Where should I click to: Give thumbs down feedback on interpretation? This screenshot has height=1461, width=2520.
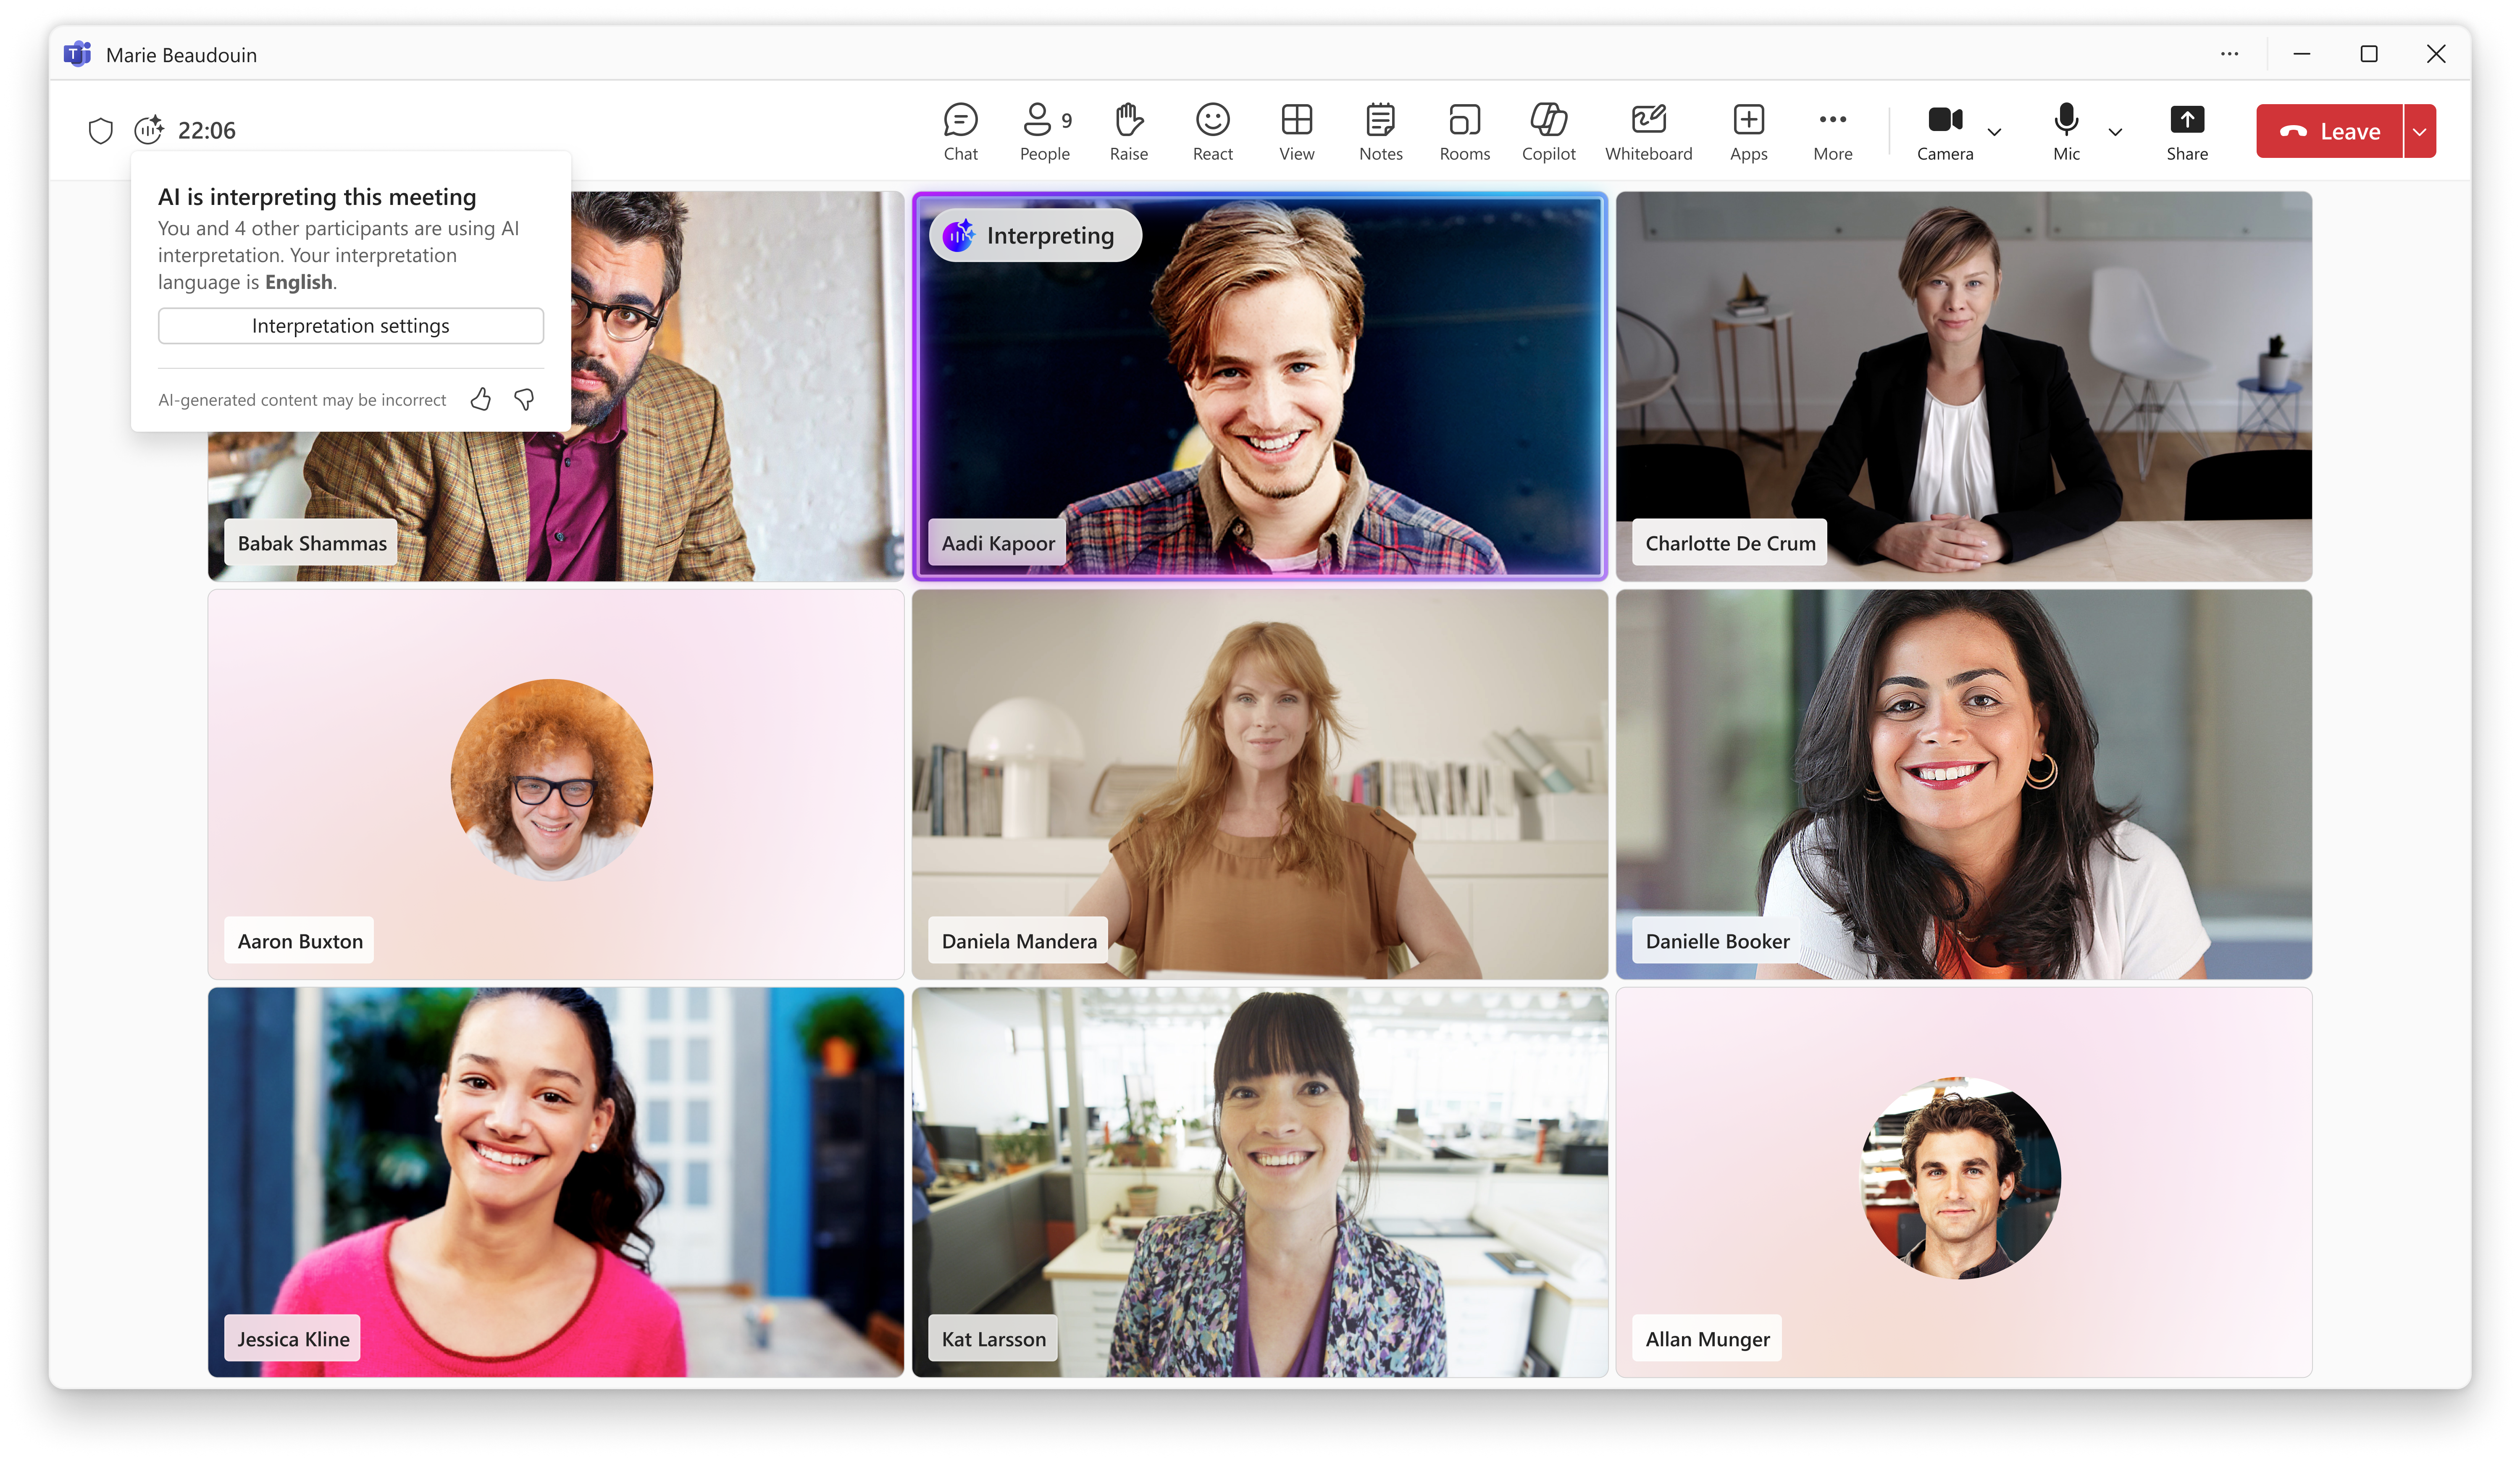524,400
